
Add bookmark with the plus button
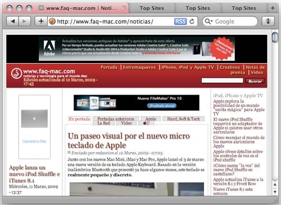[41, 21]
